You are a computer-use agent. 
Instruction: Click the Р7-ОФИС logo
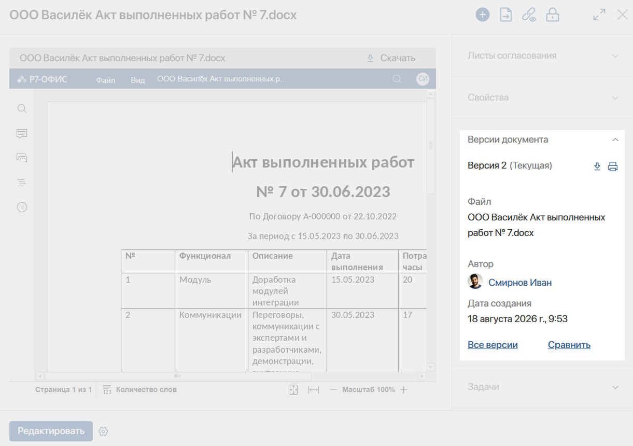click(x=42, y=79)
